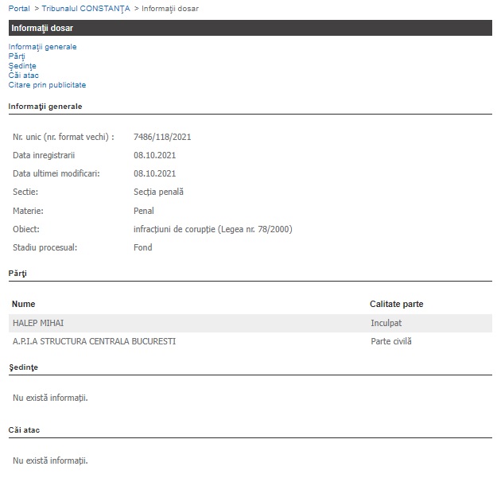Open the Portal breadcrumb link
The height and width of the screenshot is (478, 497).
[x=19, y=9]
